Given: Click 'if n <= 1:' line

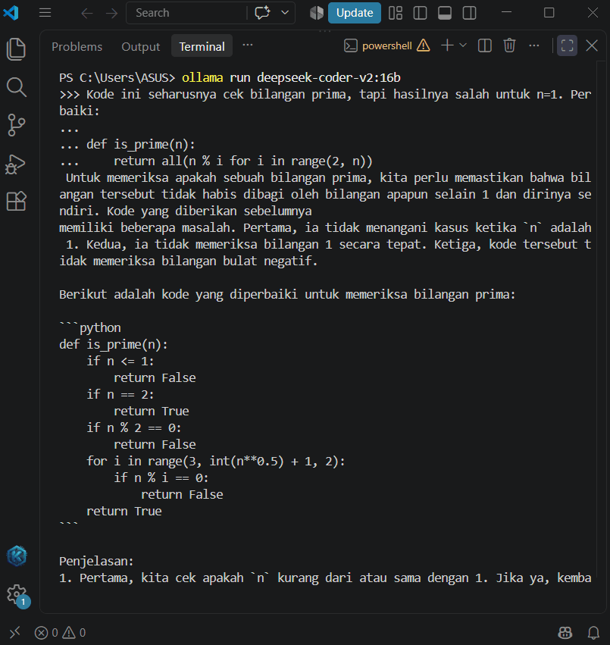Looking at the screenshot, I should click(x=120, y=362).
